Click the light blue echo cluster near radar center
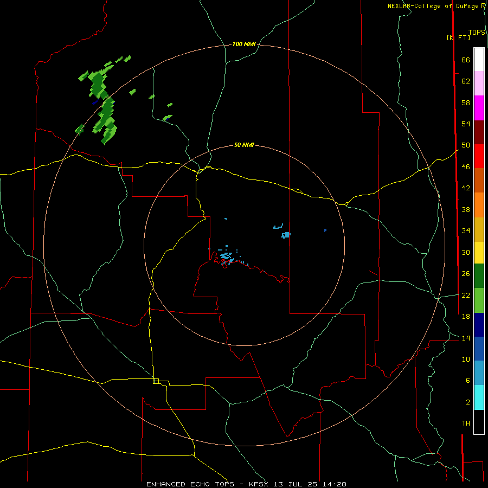Image resolution: width=488 pixels, height=488 pixels. pyautogui.click(x=227, y=256)
